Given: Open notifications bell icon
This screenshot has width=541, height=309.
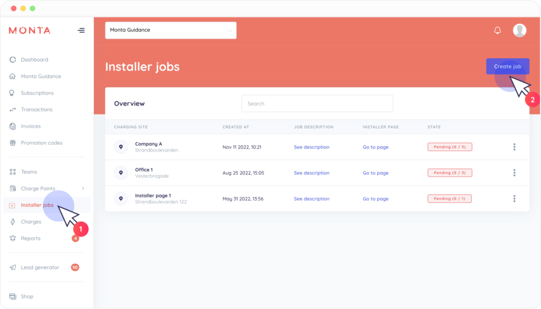Looking at the screenshot, I should click(x=497, y=30).
